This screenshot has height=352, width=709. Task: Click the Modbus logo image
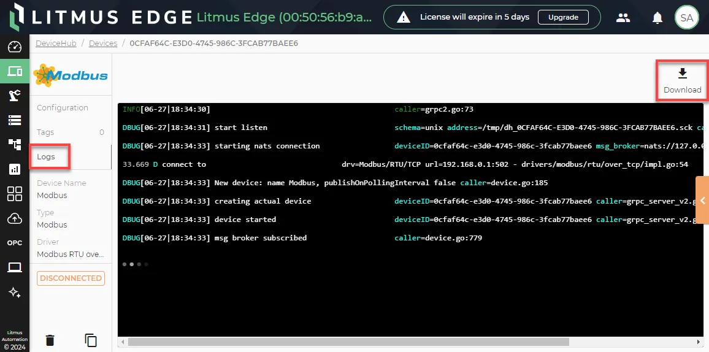point(71,75)
